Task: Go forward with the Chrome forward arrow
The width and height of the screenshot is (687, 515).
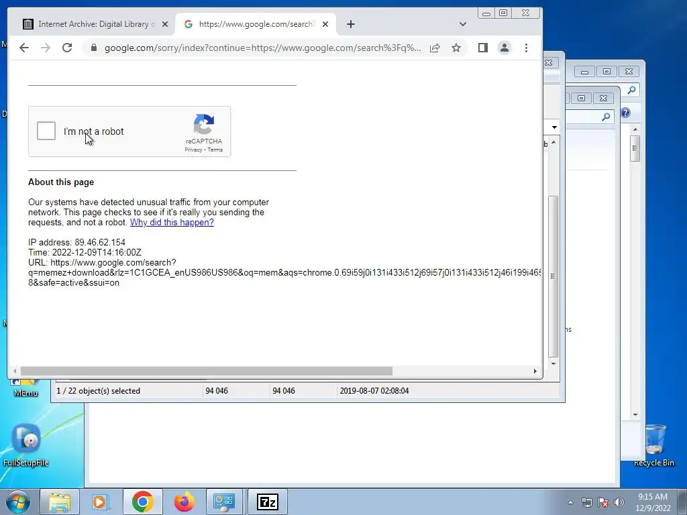Action: click(x=46, y=48)
